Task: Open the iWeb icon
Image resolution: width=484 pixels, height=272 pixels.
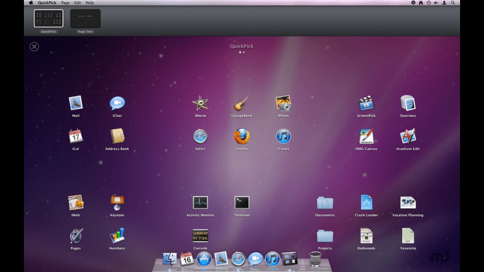Action: tap(76, 203)
